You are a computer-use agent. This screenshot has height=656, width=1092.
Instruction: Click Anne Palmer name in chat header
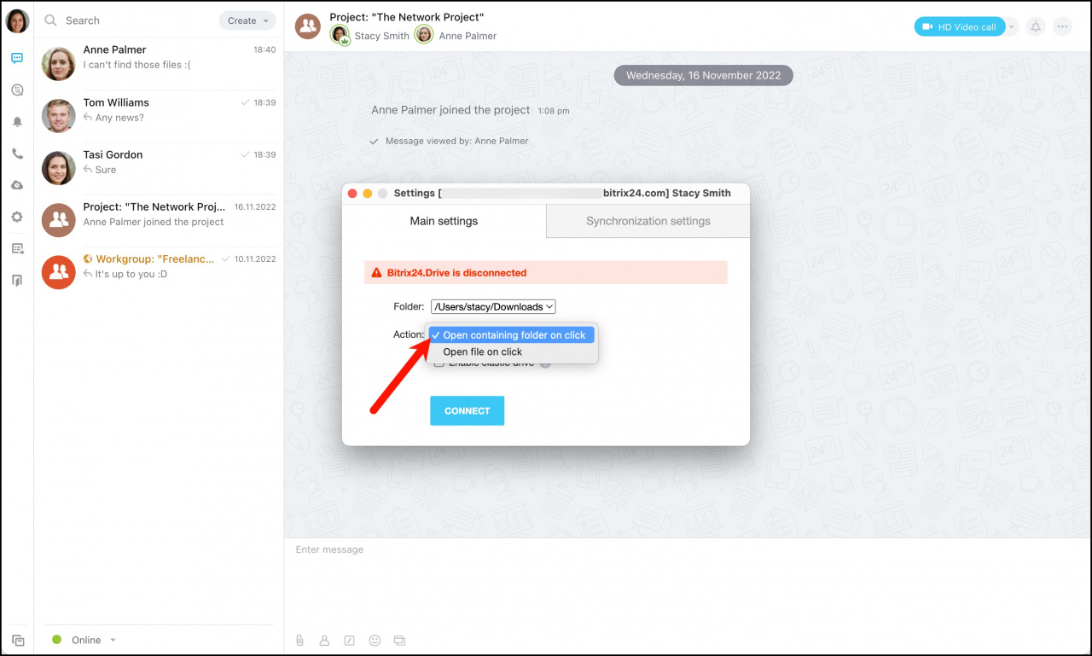468,36
